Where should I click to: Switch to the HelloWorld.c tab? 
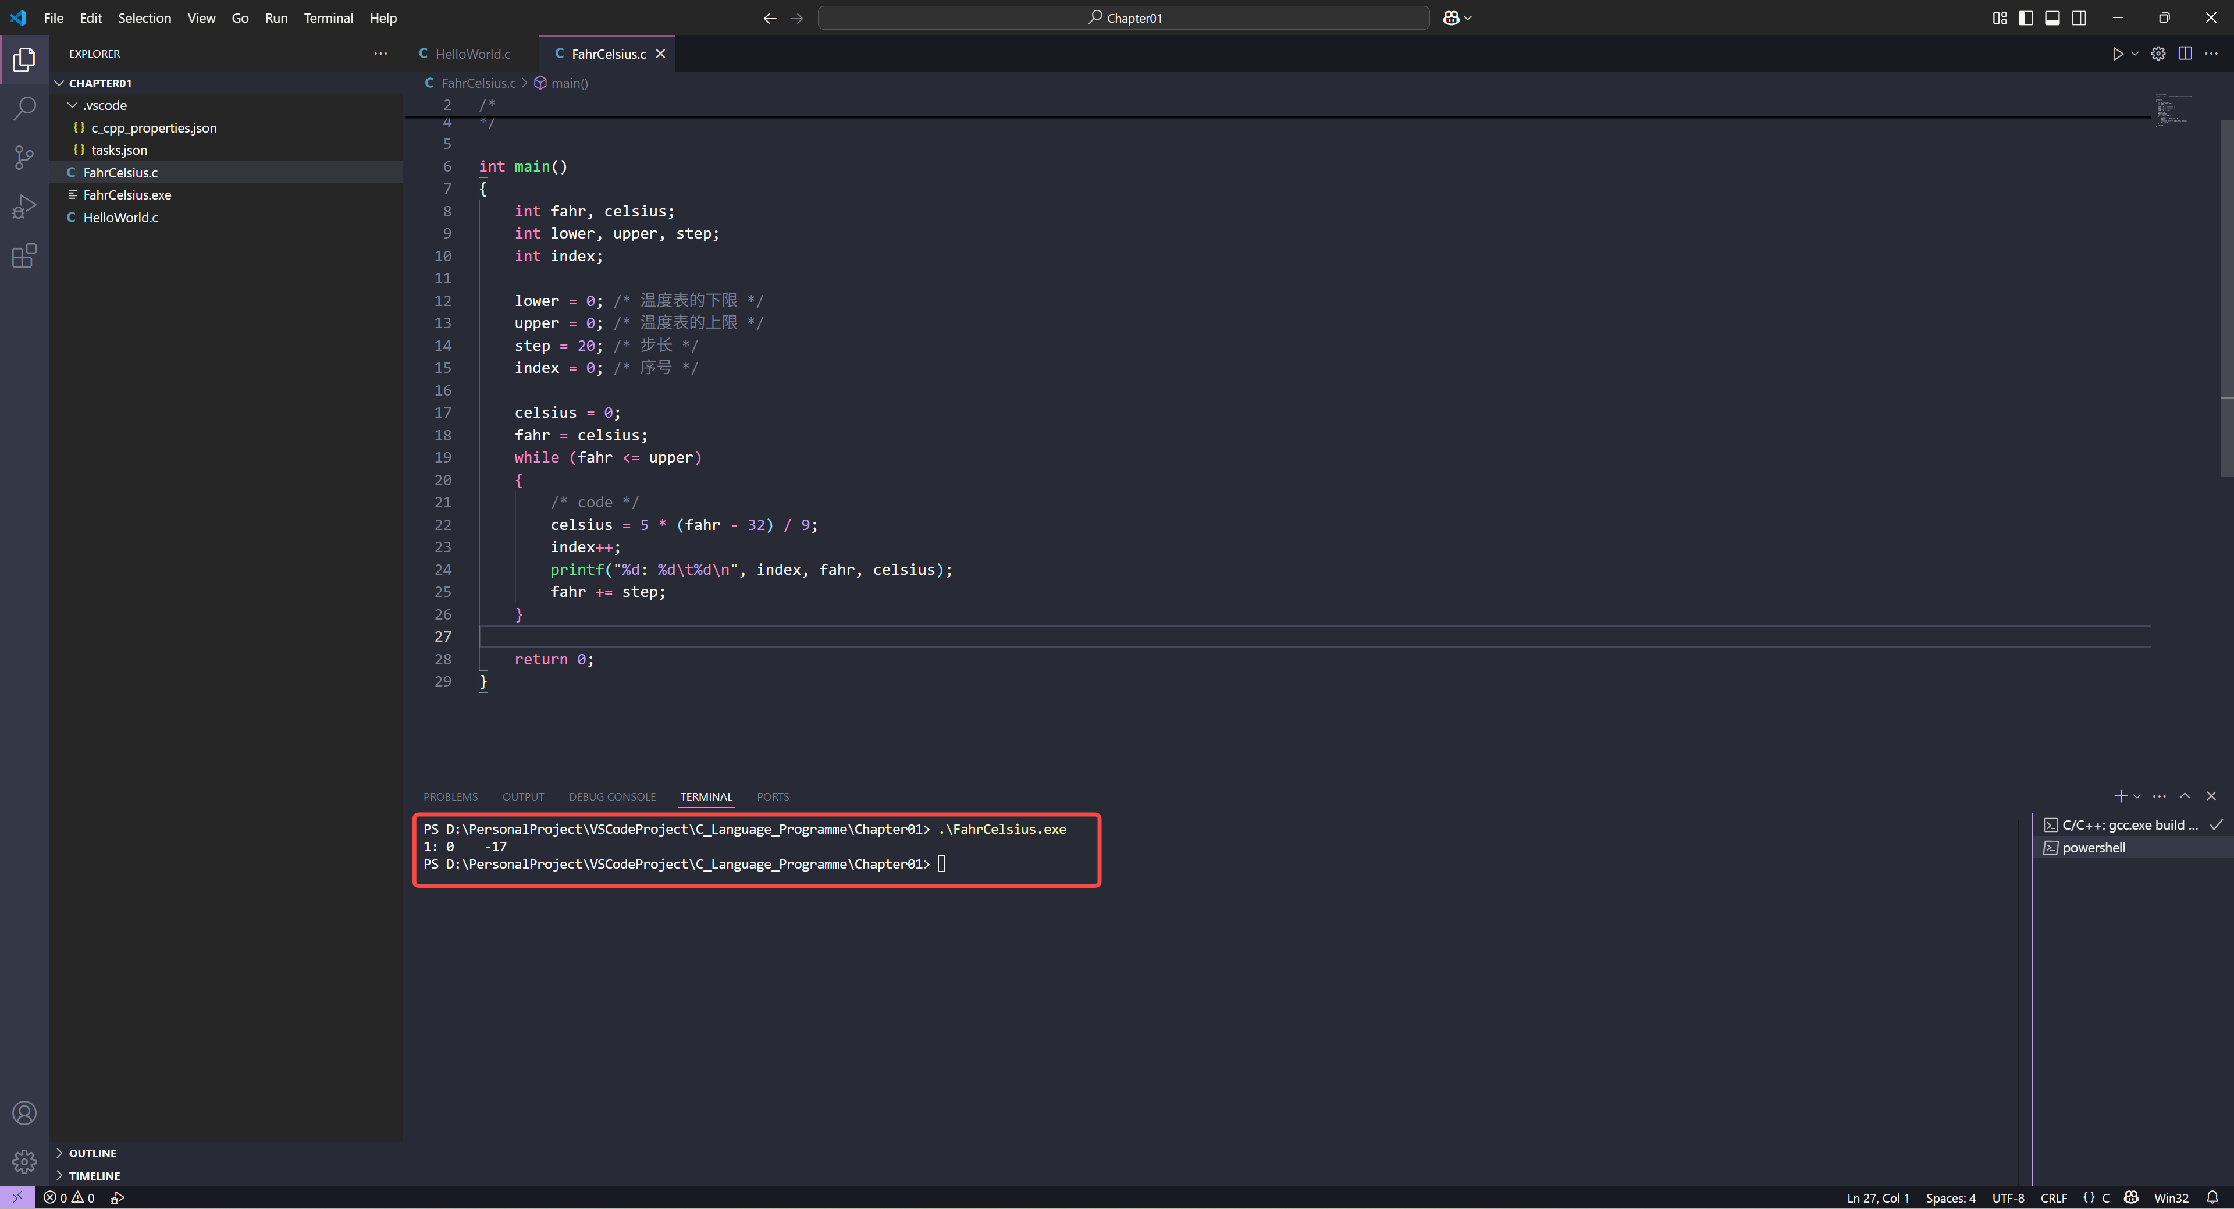pyautogui.click(x=472, y=54)
